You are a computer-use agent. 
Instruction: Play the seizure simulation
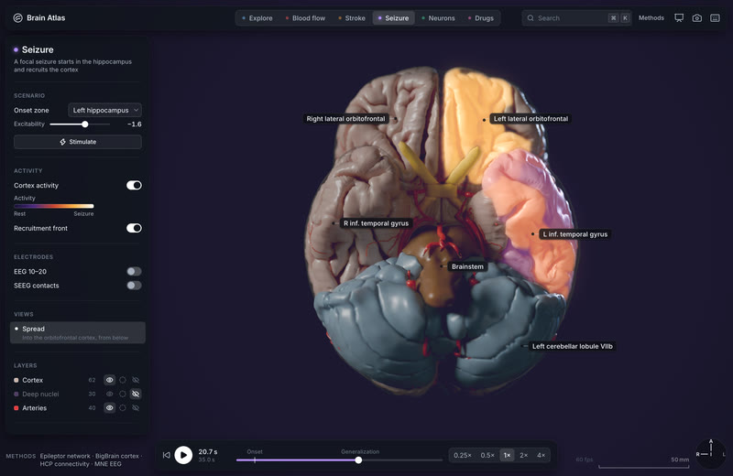point(183,455)
